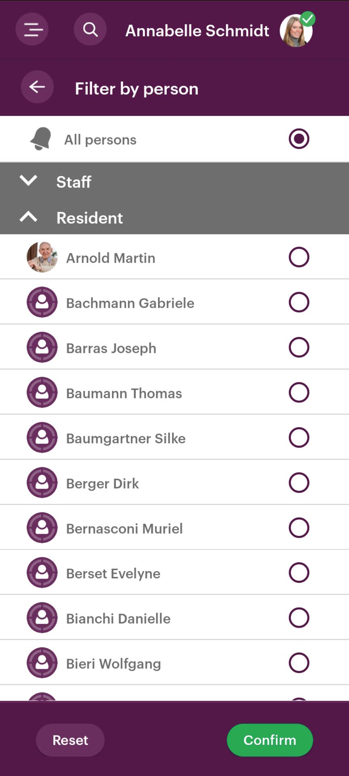Click Annabelle Schmidt's profile photo
Screen dimensions: 349x776
click(x=296, y=31)
